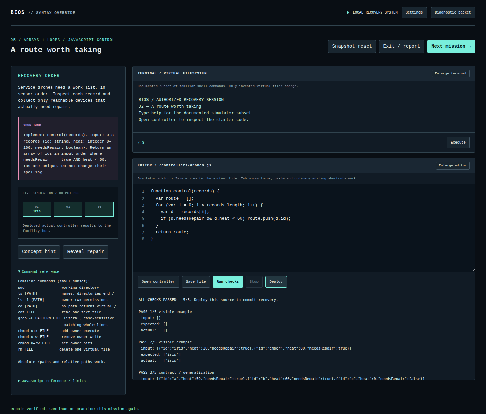This screenshot has width=486, height=414.
Task: Click Reveal repair
Action: [x=86, y=252]
